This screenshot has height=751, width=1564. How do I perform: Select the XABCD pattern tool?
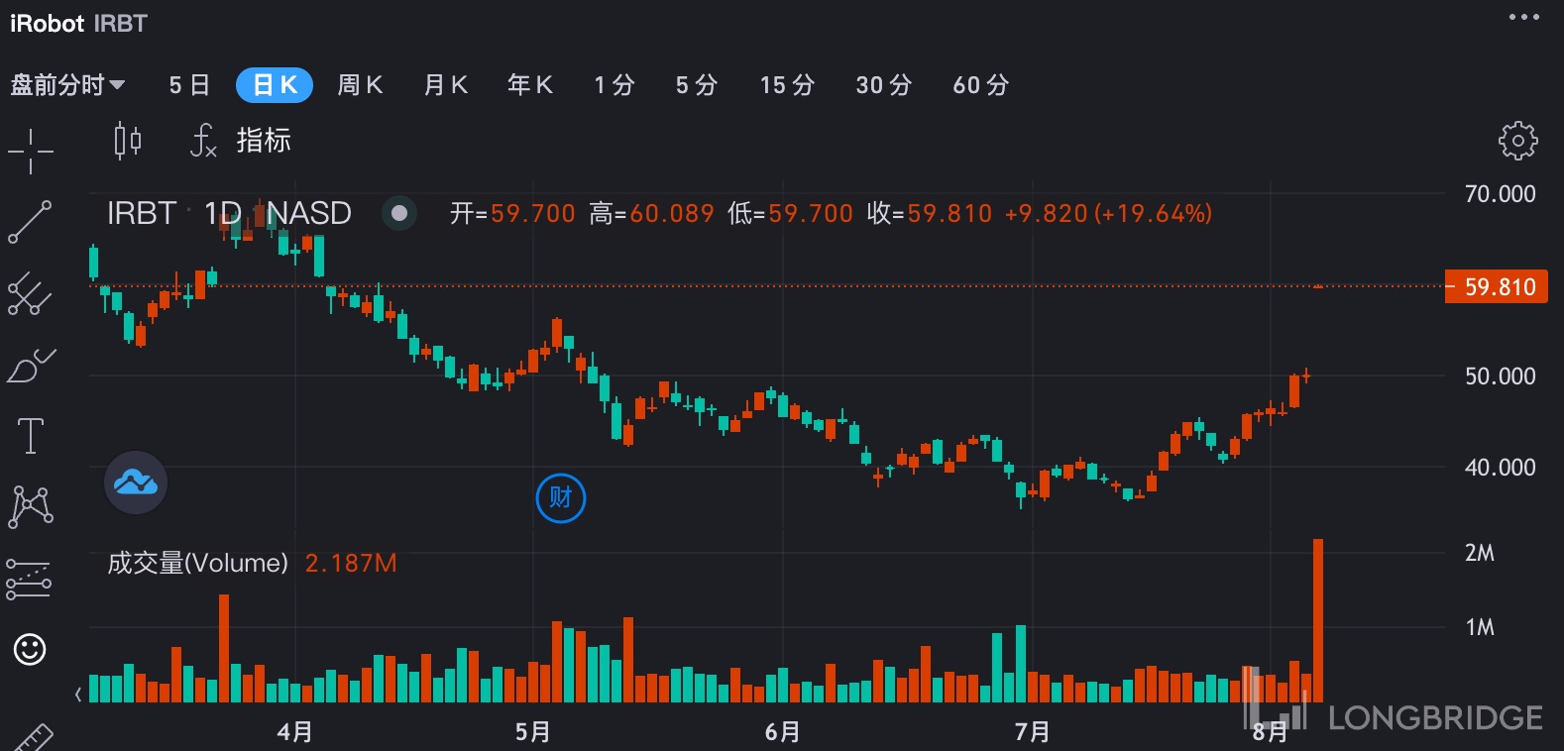pyautogui.click(x=31, y=506)
